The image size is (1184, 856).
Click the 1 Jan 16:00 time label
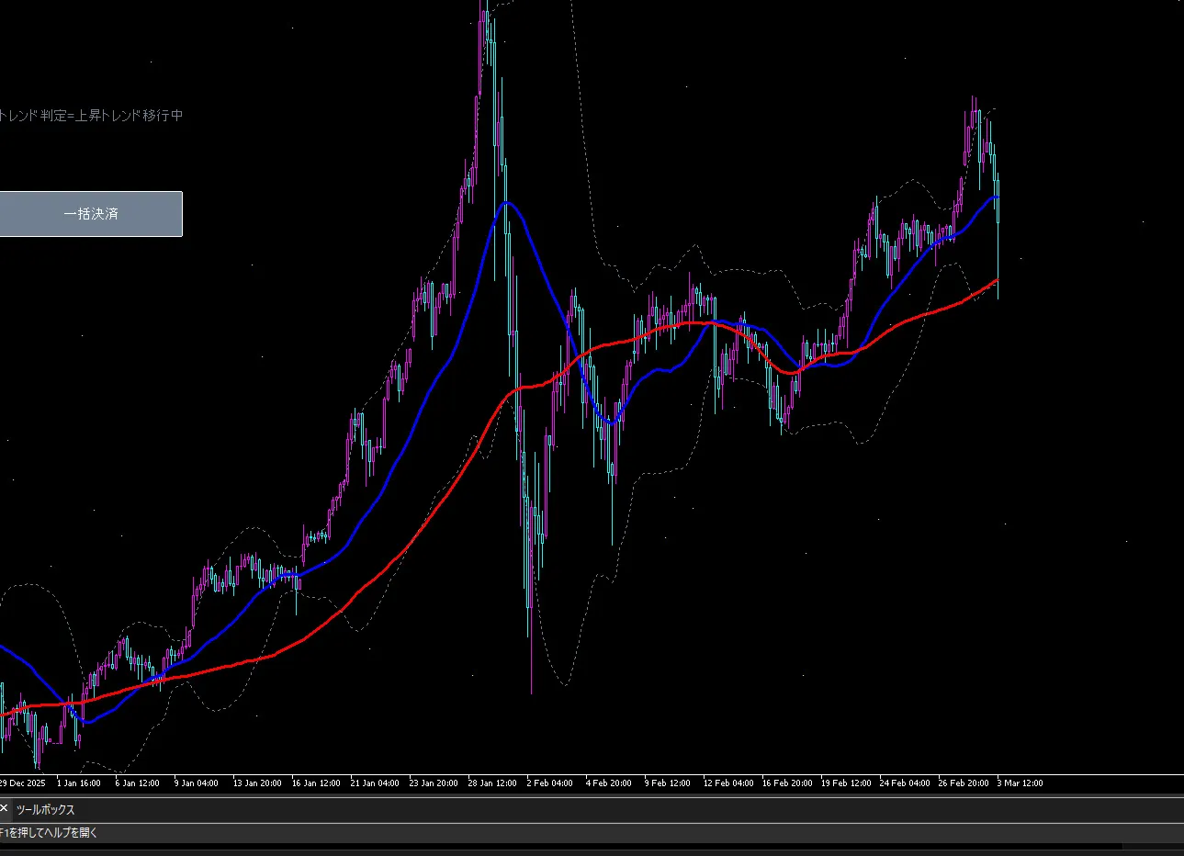tap(78, 783)
